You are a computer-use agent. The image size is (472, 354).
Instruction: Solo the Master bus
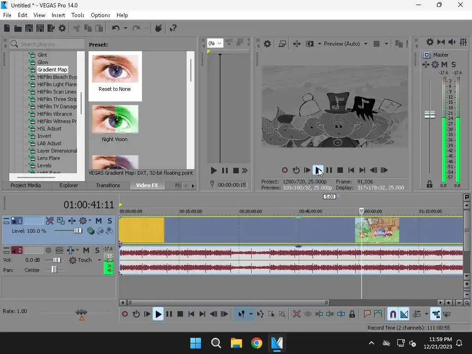(454, 65)
